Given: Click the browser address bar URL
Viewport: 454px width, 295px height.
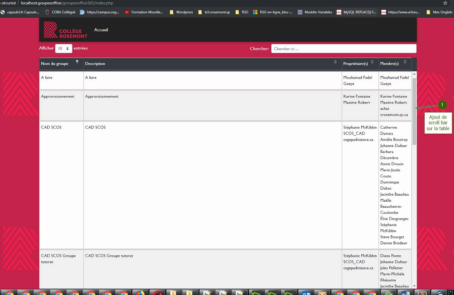Looking at the screenshot, I should [x=67, y=3].
